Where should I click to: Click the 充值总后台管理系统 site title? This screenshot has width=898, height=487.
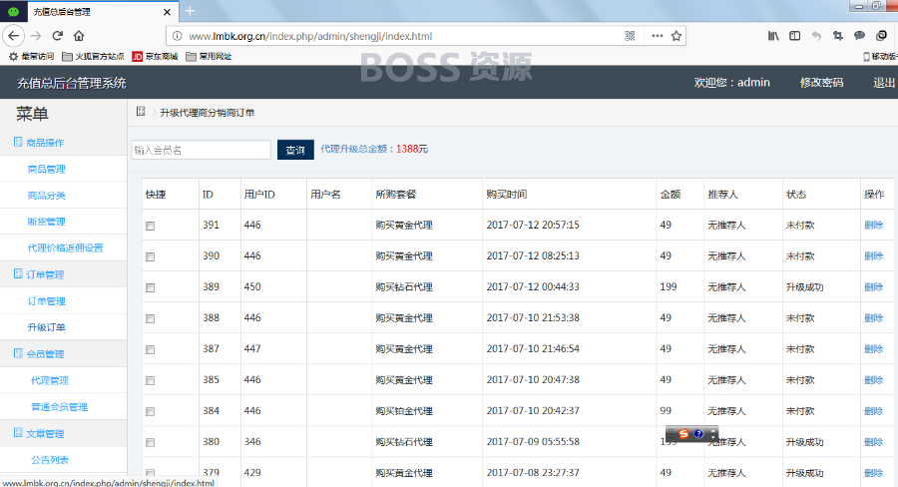click(x=72, y=83)
